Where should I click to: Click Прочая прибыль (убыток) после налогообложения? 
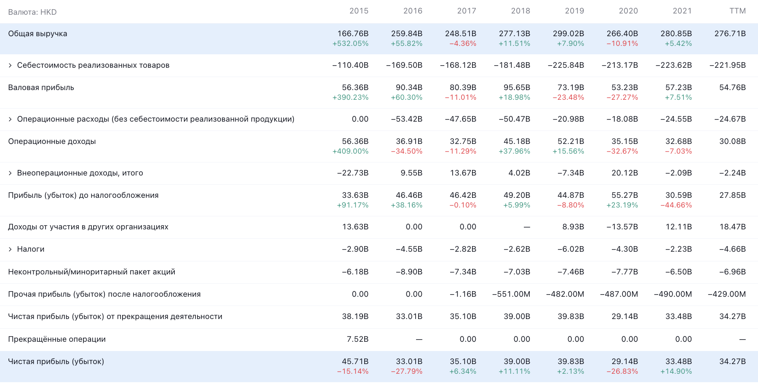(104, 294)
